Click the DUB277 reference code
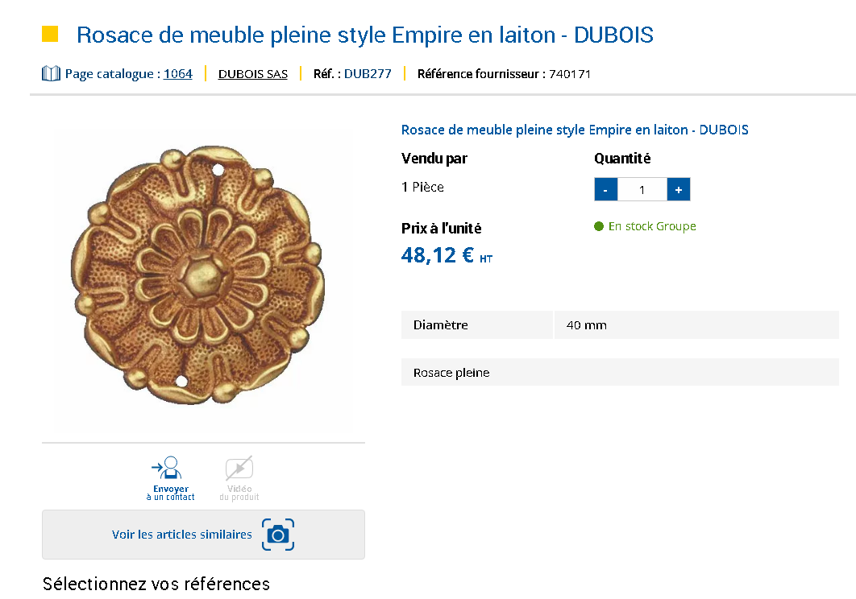Image resolution: width=856 pixels, height=599 pixels. pos(368,73)
